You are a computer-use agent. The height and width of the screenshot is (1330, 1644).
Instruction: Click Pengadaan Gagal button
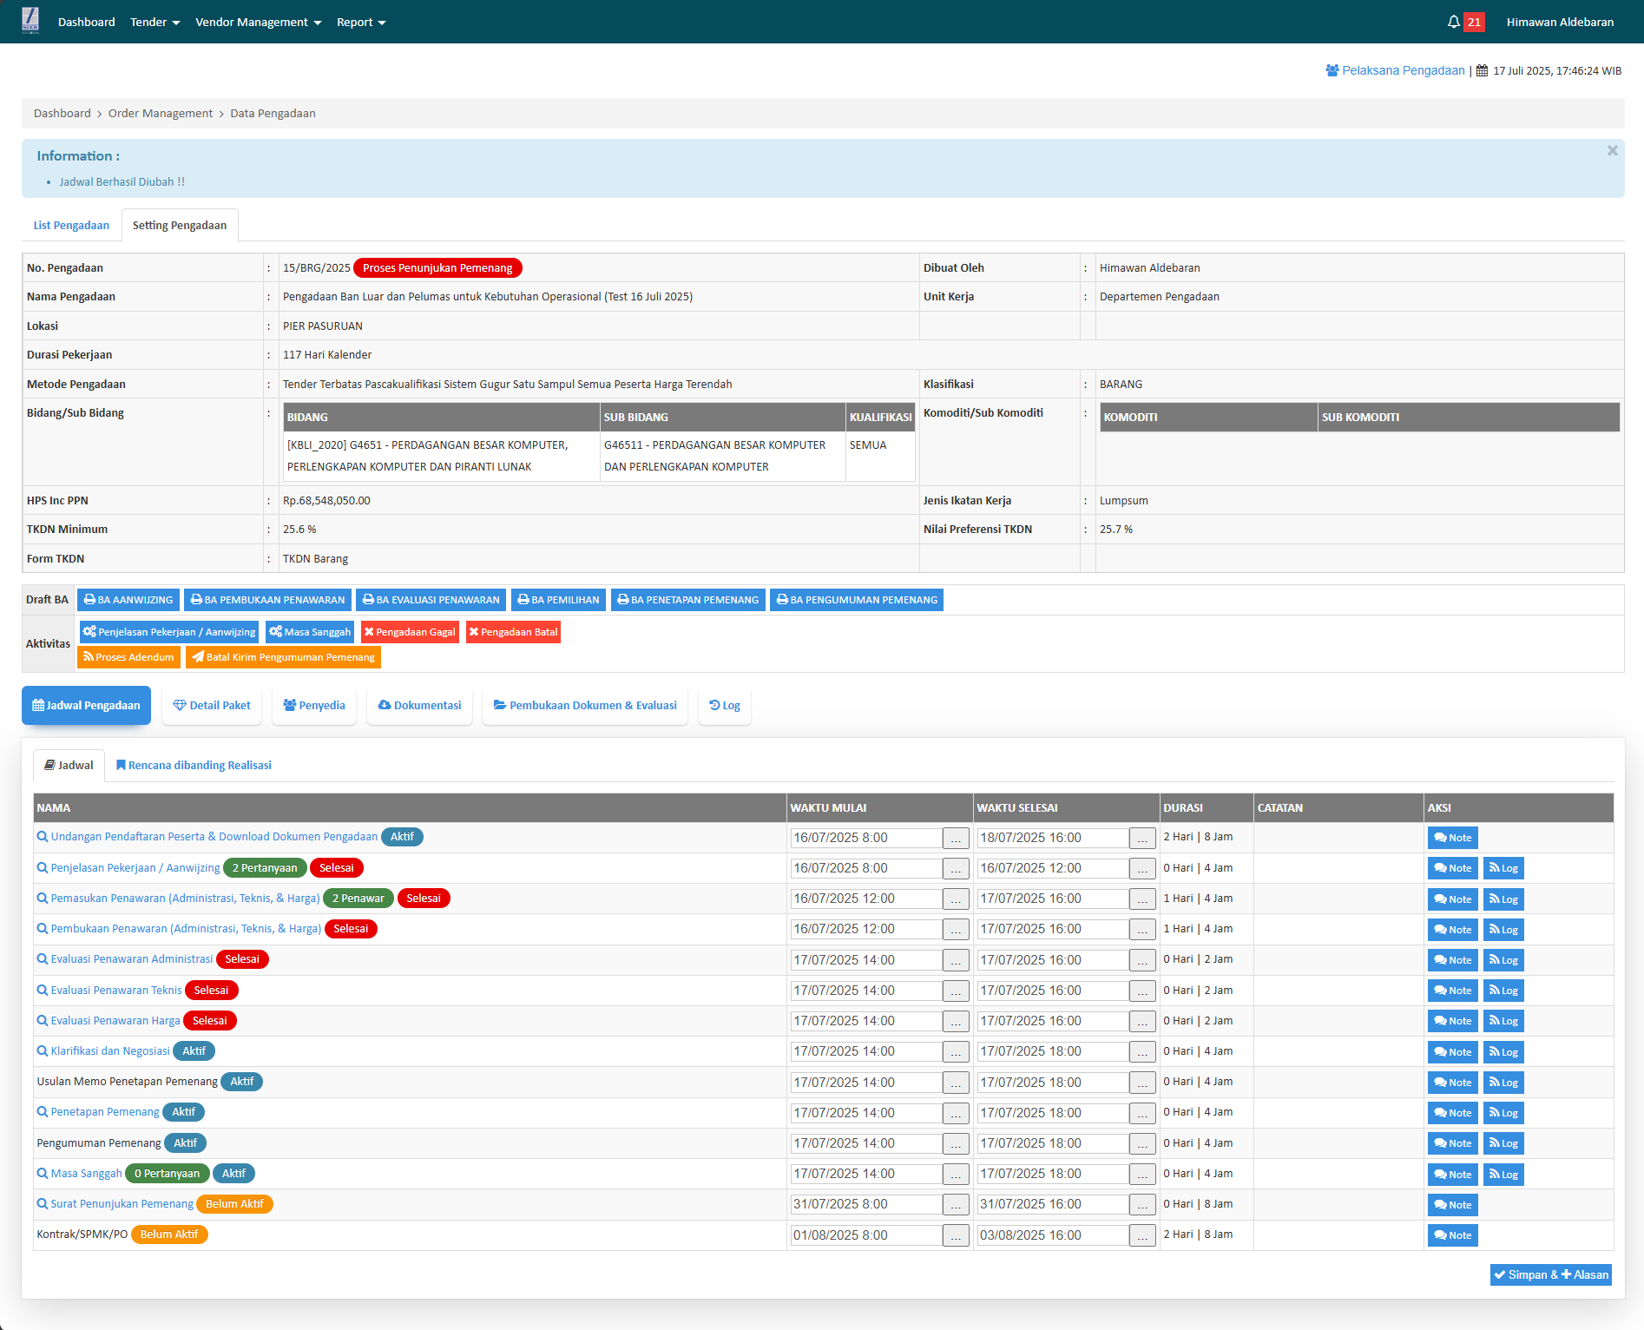[410, 632]
